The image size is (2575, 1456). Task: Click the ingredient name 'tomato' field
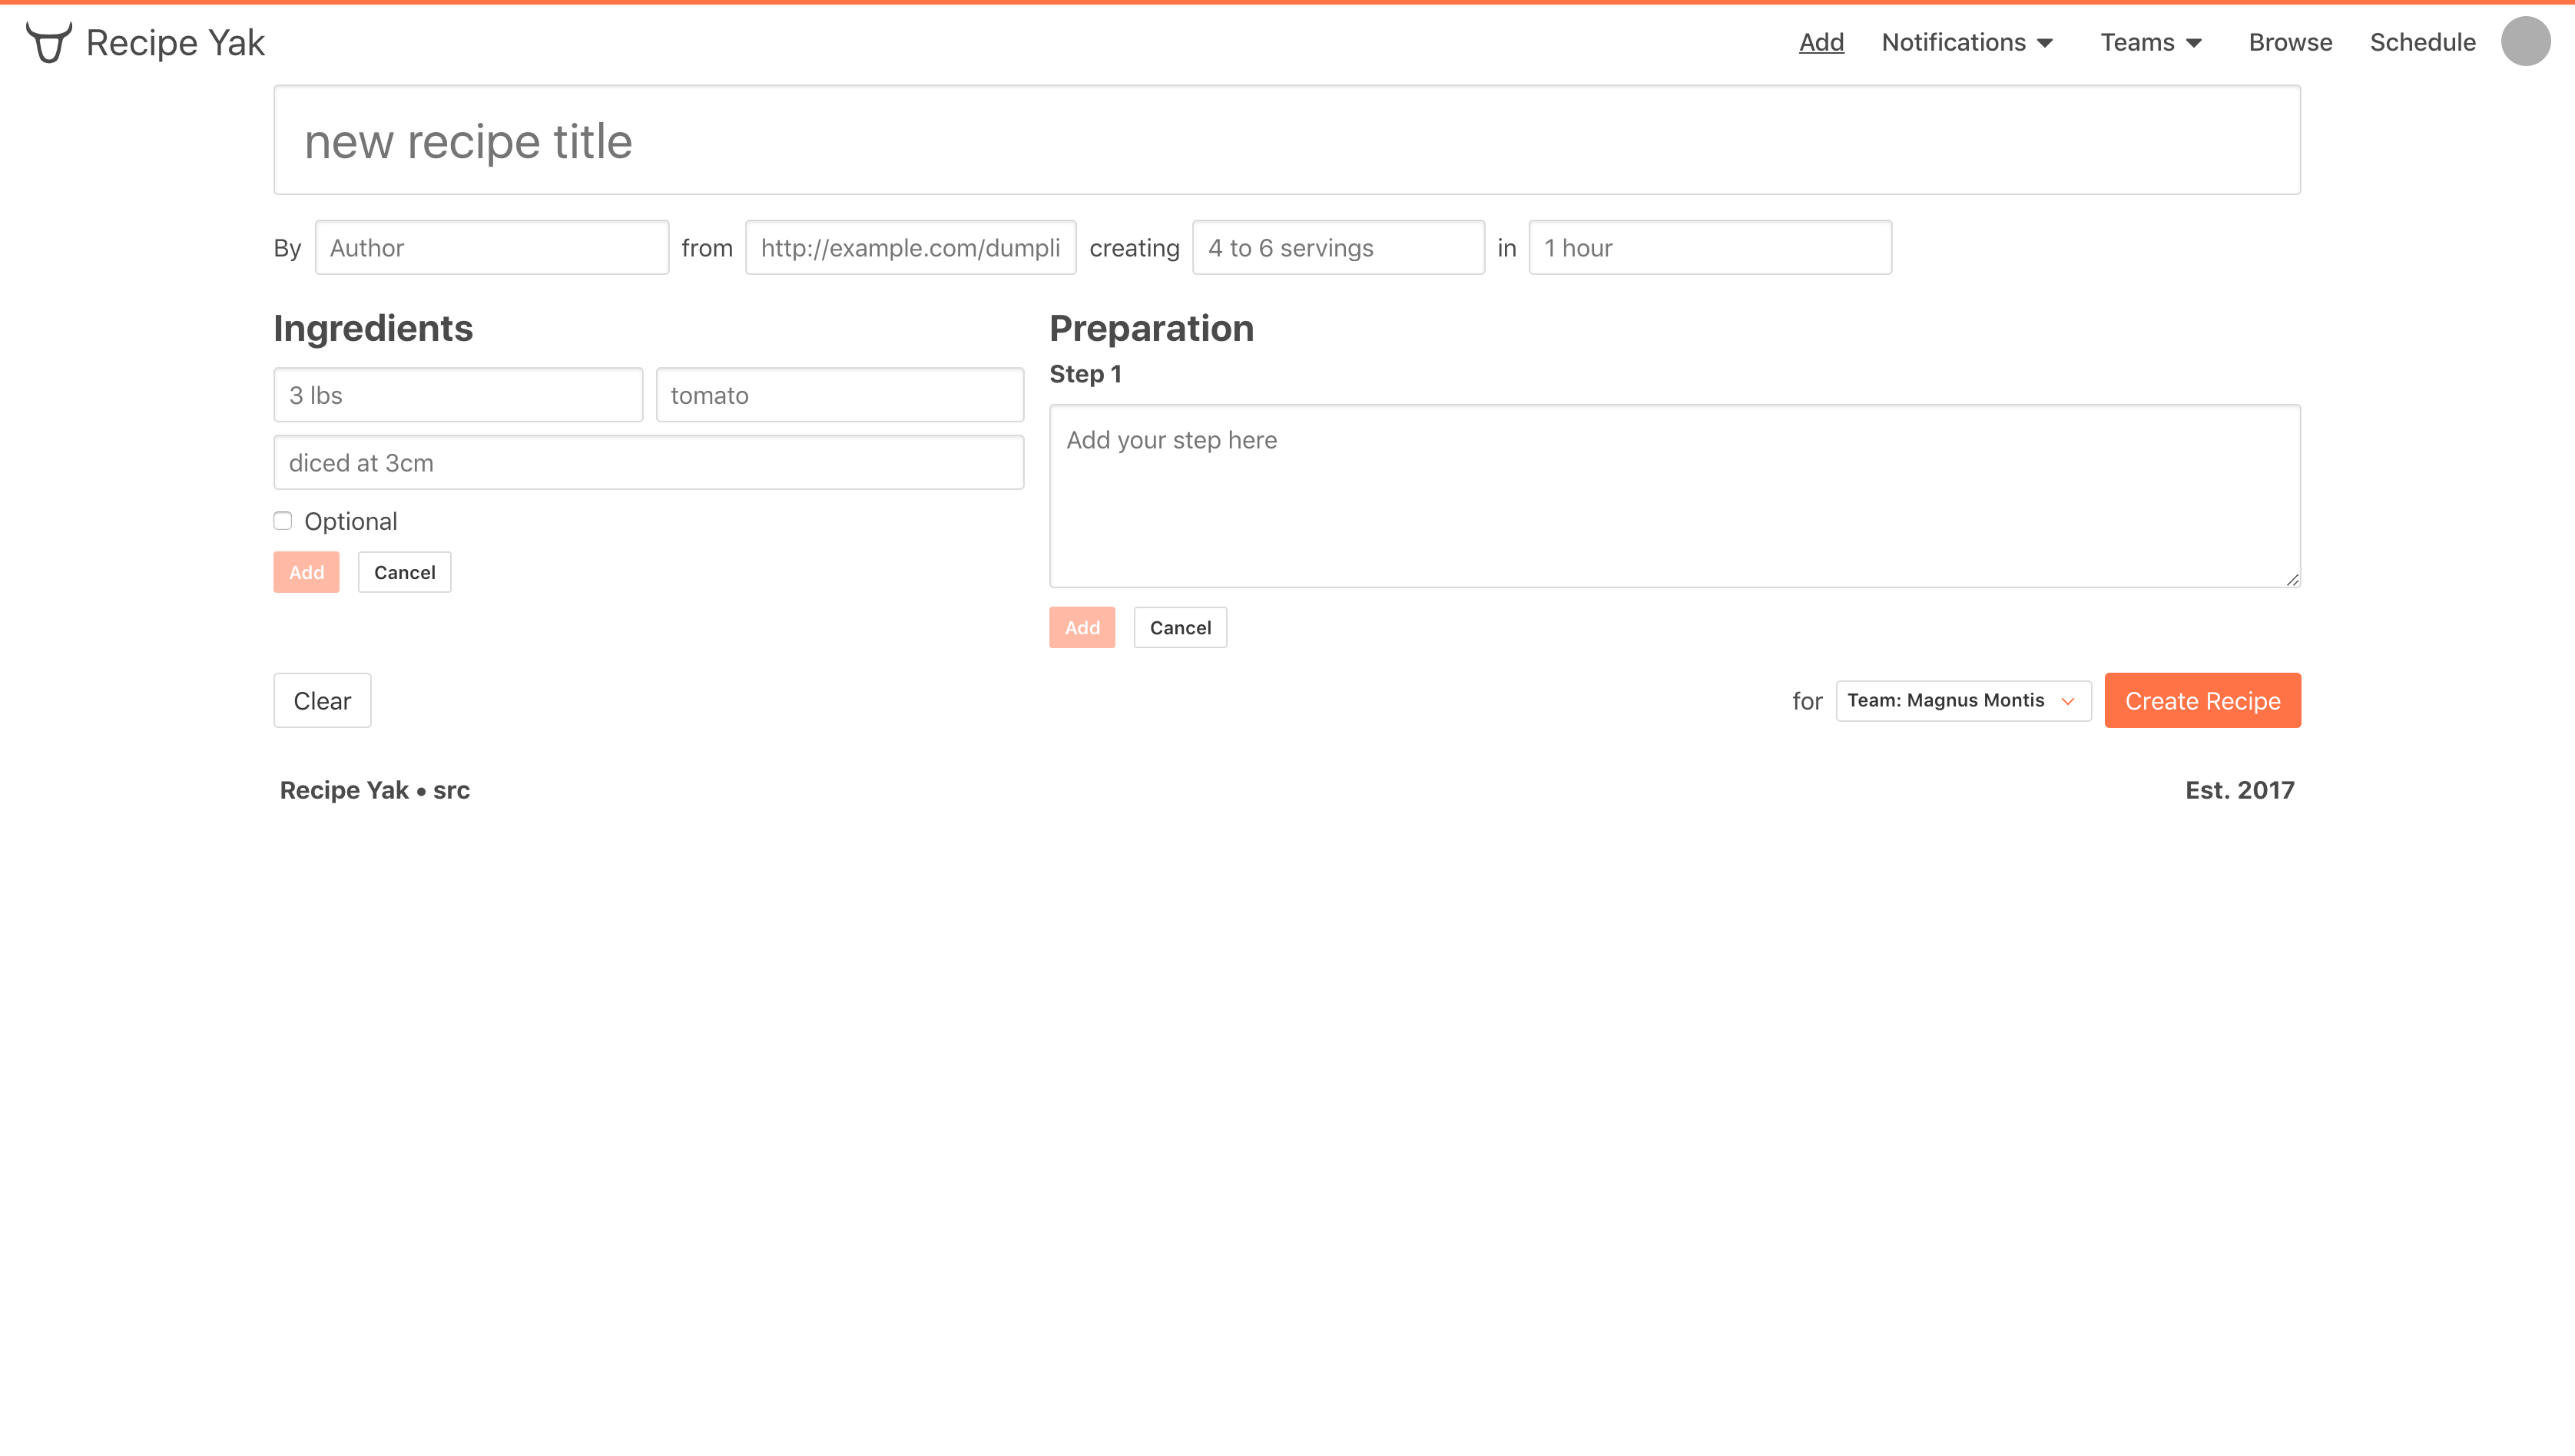pos(840,395)
